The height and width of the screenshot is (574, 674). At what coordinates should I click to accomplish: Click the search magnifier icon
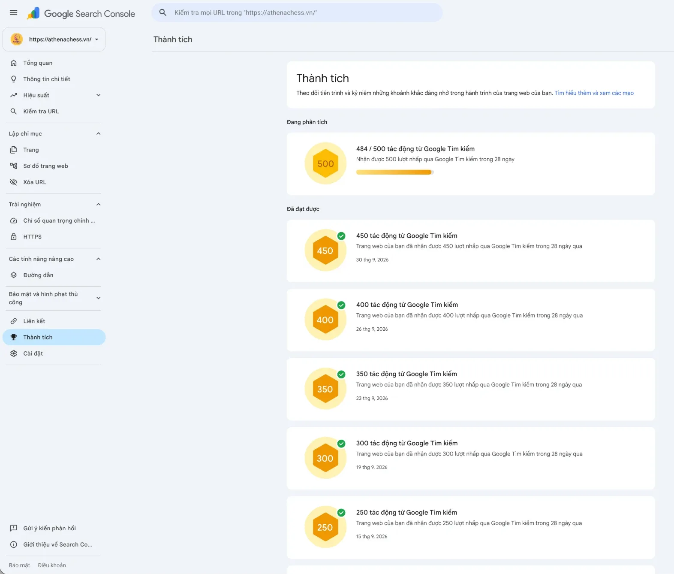(x=163, y=13)
